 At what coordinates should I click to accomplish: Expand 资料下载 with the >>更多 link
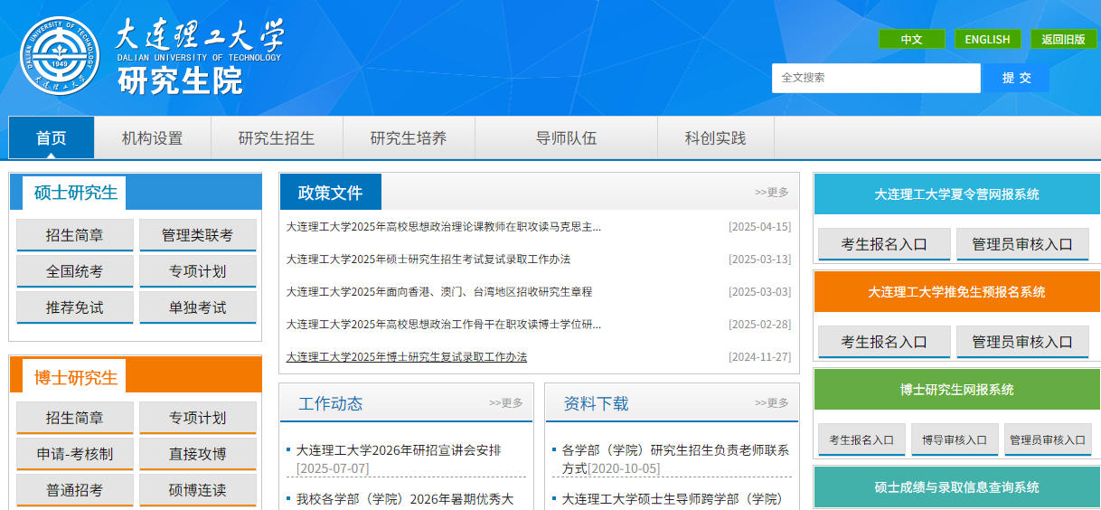coord(771,402)
